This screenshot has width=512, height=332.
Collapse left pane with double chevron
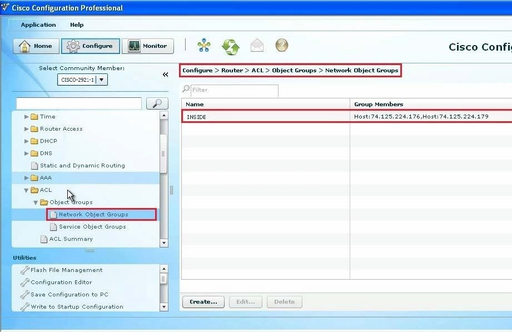click(x=166, y=75)
